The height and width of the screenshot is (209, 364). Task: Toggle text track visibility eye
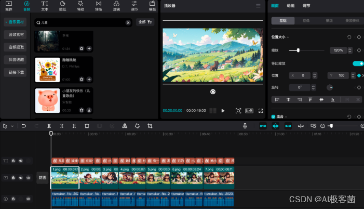21,161
